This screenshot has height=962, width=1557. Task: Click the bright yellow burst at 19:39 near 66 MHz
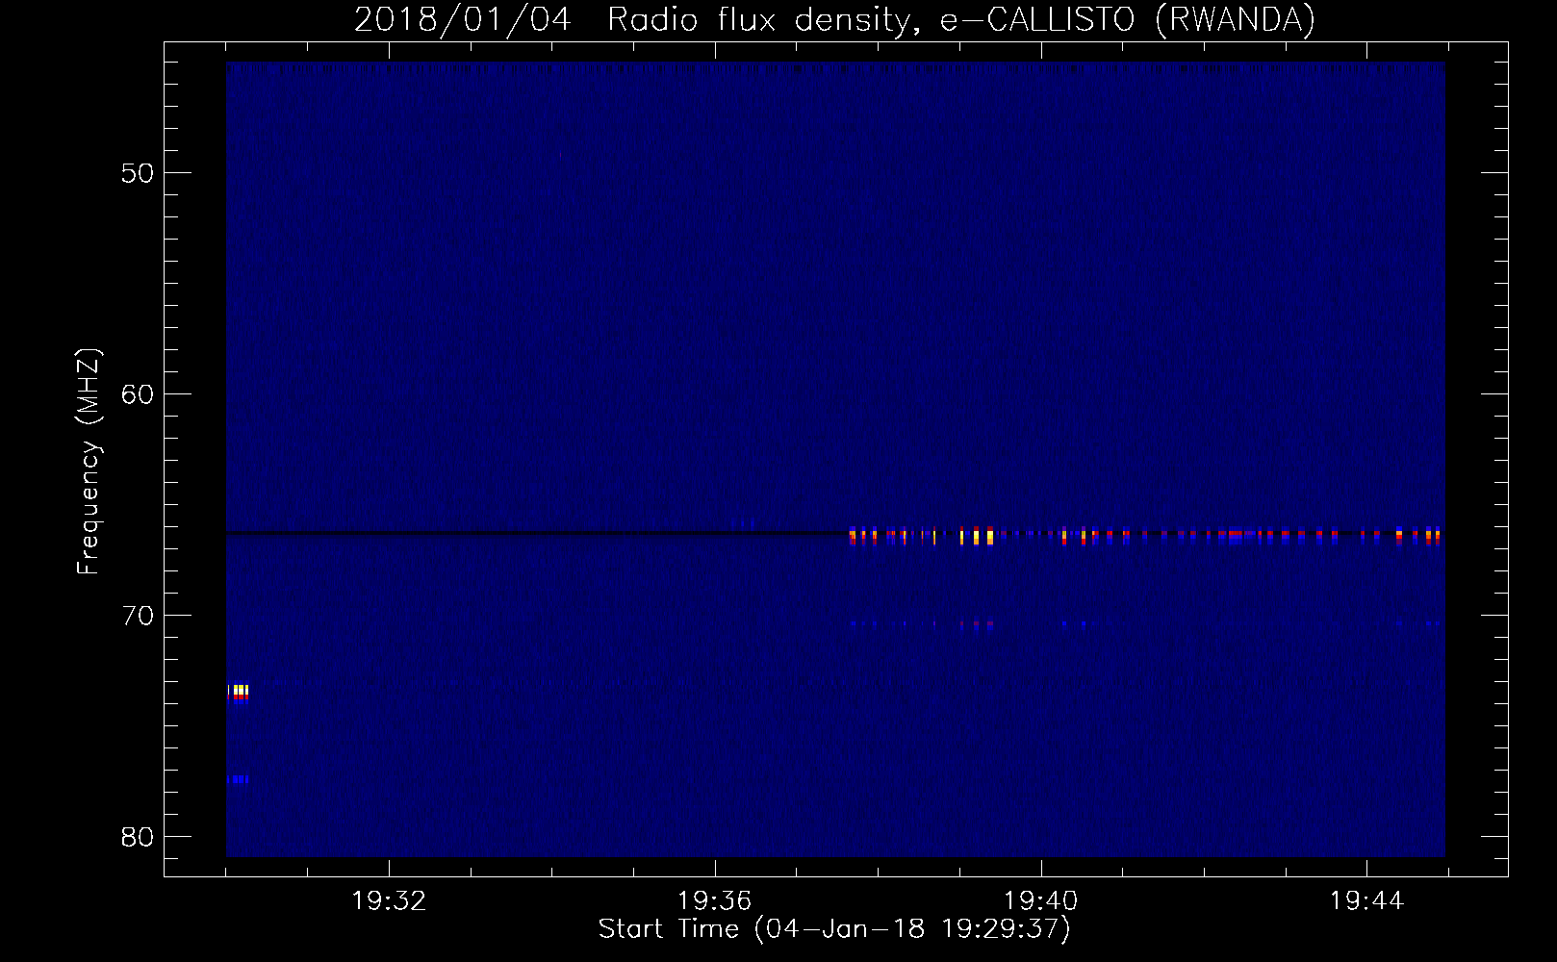[x=978, y=537]
